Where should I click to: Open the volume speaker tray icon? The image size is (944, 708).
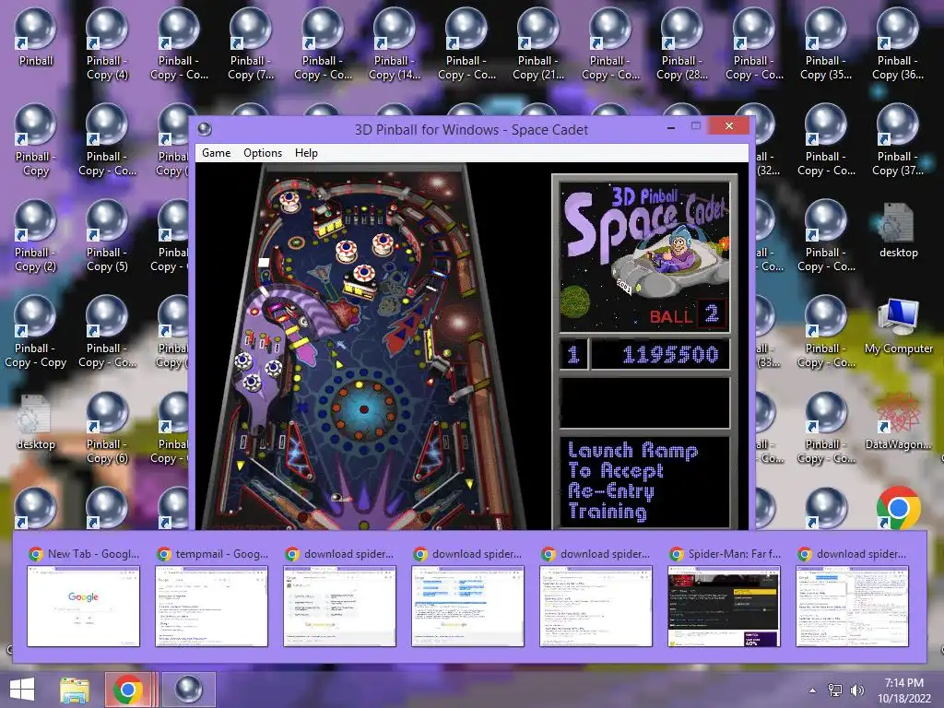856,690
